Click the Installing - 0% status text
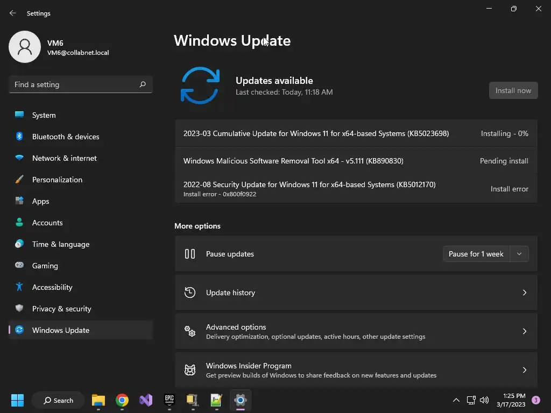The height and width of the screenshot is (413, 551). click(x=504, y=133)
